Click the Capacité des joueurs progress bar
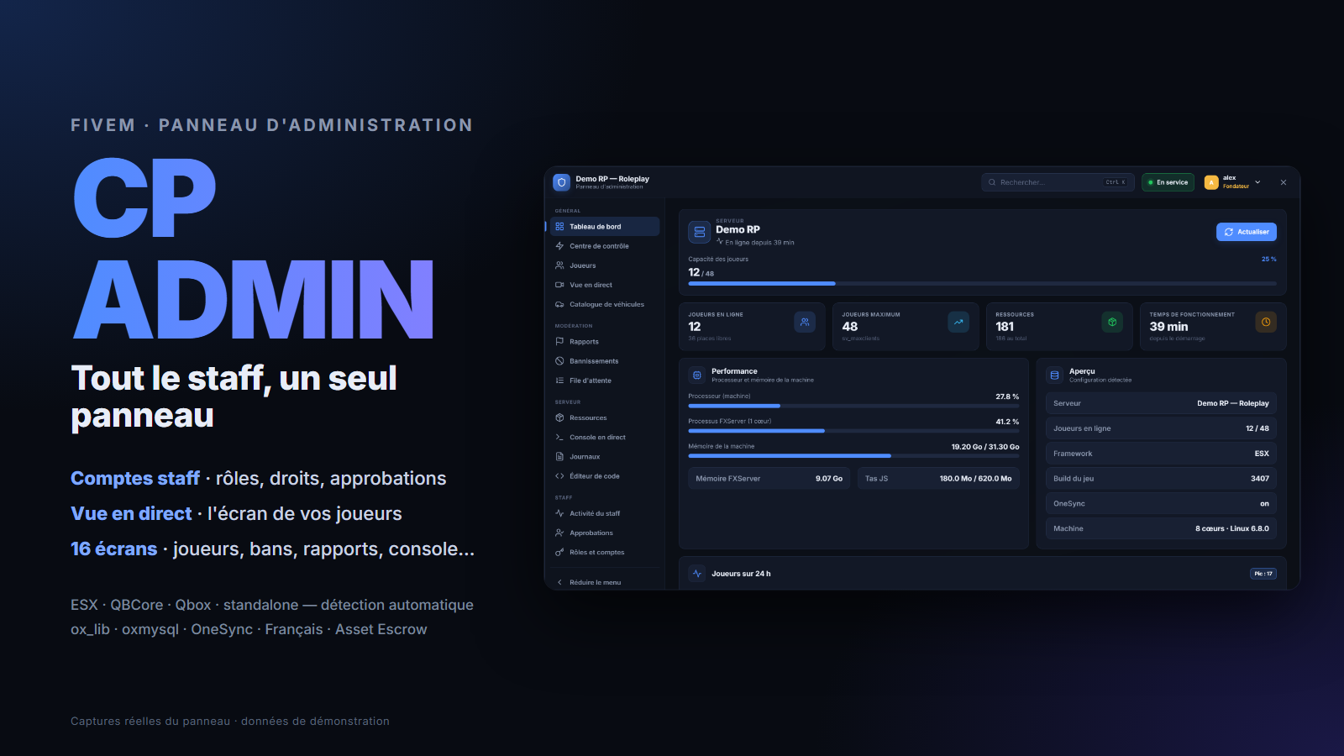This screenshot has height=756, width=1344. pyautogui.click(x=982, y=284)
